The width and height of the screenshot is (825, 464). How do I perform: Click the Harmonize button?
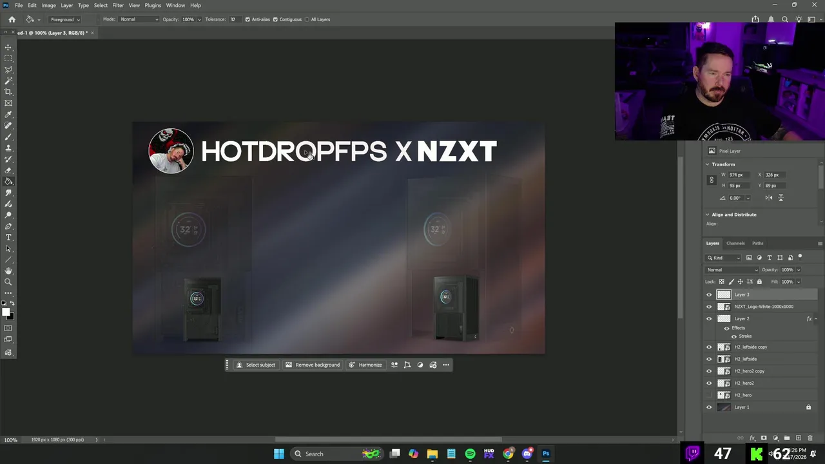[x=365, y=365]
